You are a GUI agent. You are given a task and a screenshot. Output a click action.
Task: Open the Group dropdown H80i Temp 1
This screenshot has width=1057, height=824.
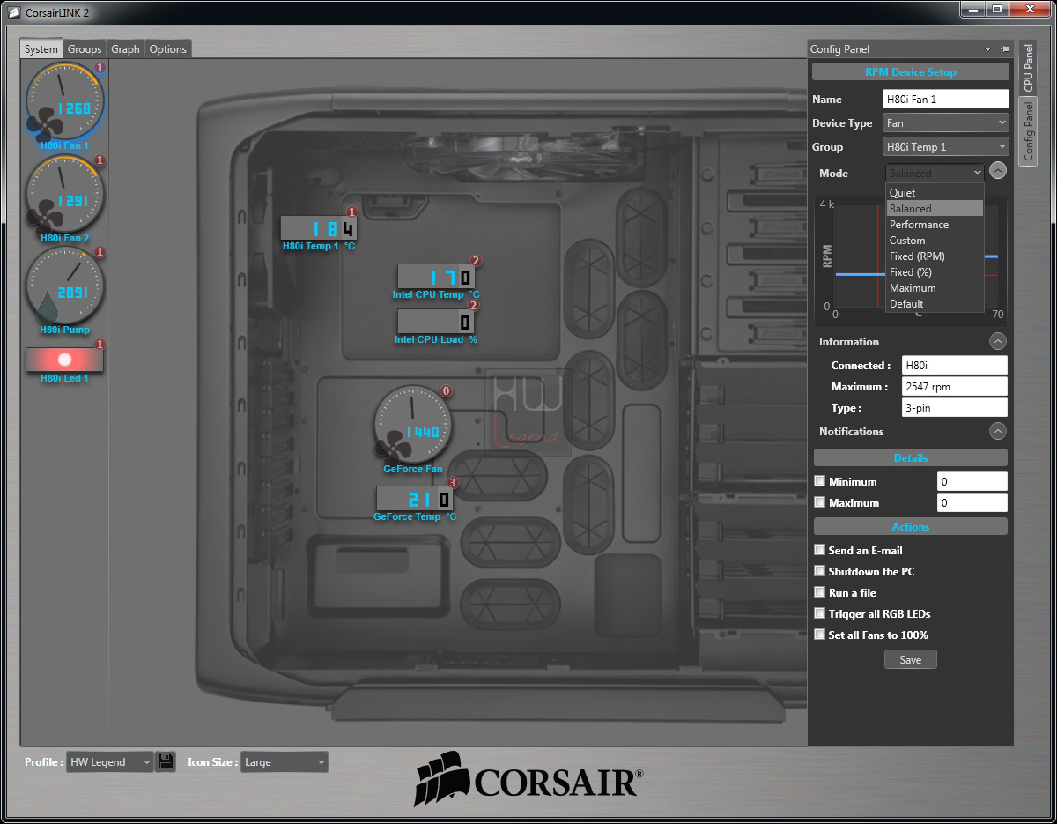(x=946, y=147)
